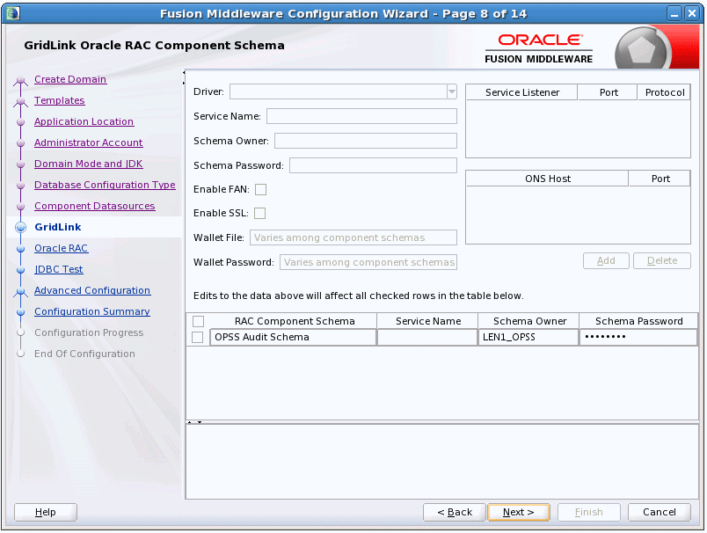This screenshot has height=533, width=707.
Task: Collapse the lower message pane splitter arrow
Action: [x=200, y=422]
